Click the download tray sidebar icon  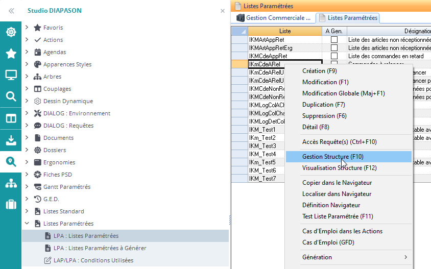(11, 140)
